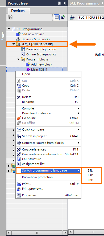The height and width of the screenshot is (236, 104).
Task: Click the Delete X icon
Action: pos(19,97)
